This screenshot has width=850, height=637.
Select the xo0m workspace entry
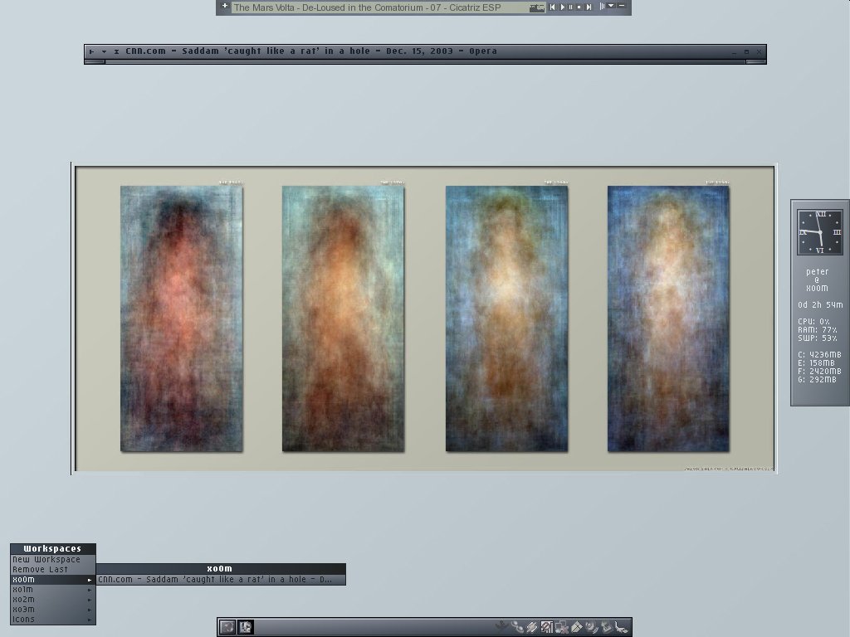(x=52, y=580)
